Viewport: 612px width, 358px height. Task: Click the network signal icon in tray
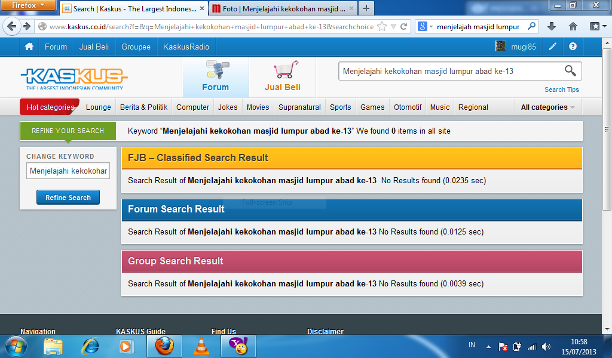click(x=531, y=347)
